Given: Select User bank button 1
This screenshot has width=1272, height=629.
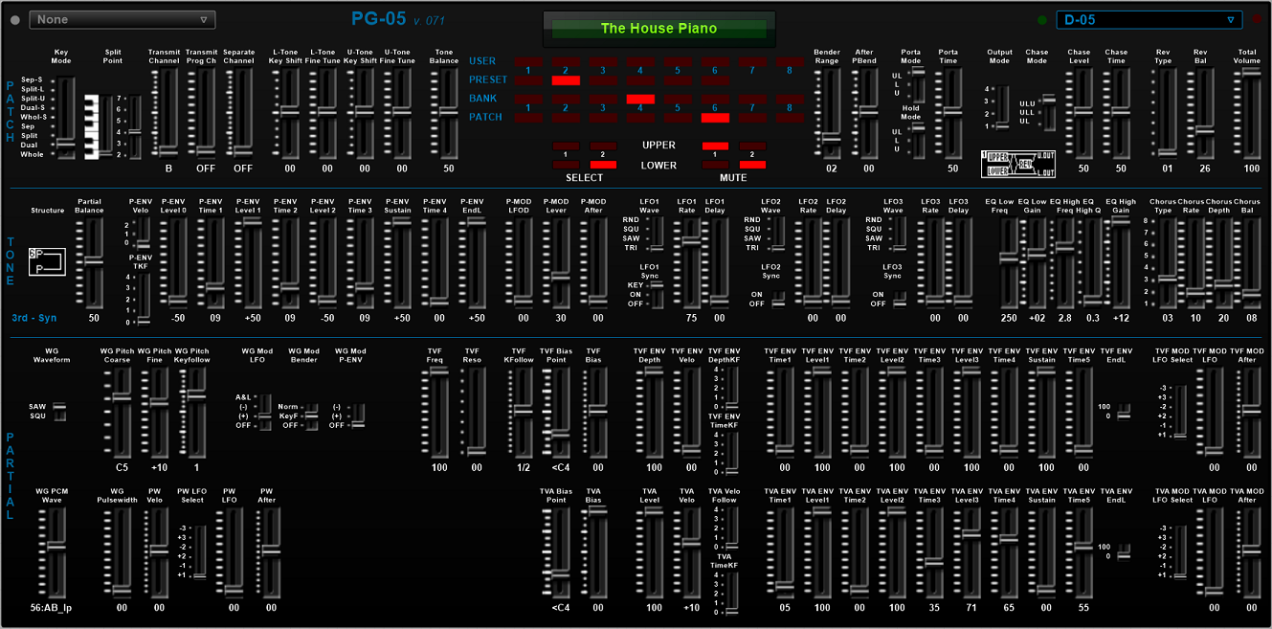Looking at the screenshot, I should pyautogui.click(x=528, y=61).
